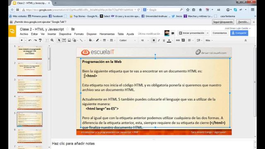Click the blue Compartir button

239,33
